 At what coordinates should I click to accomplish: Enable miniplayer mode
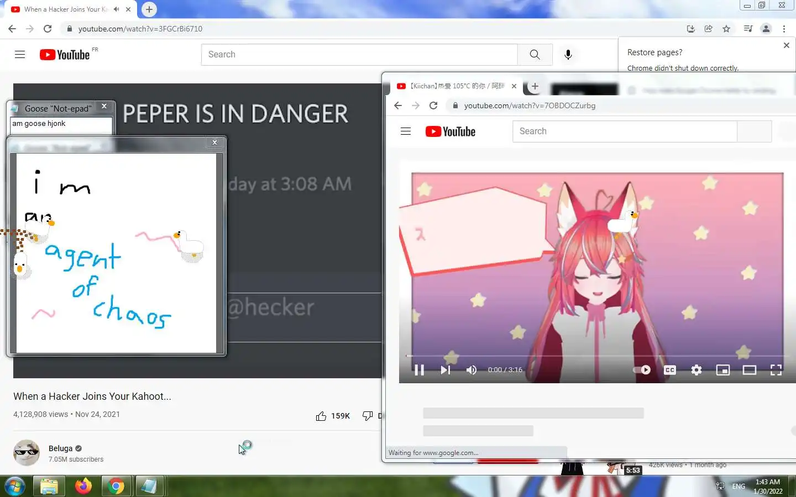click(x=723, y=370)
